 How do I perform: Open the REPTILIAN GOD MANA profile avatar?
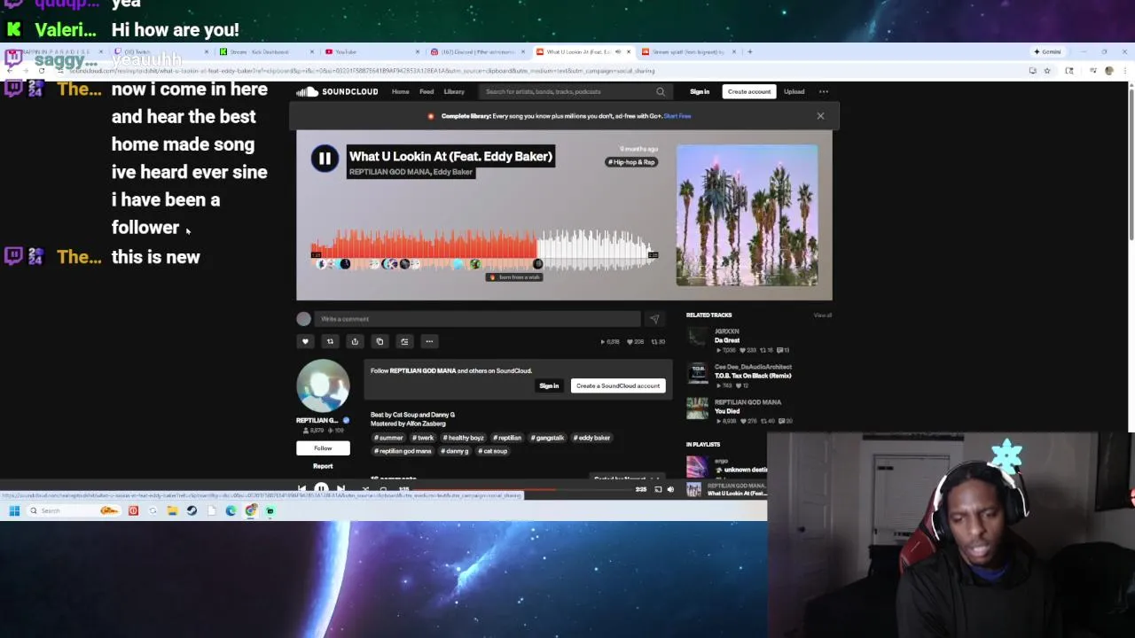click(x=323, y=385)
